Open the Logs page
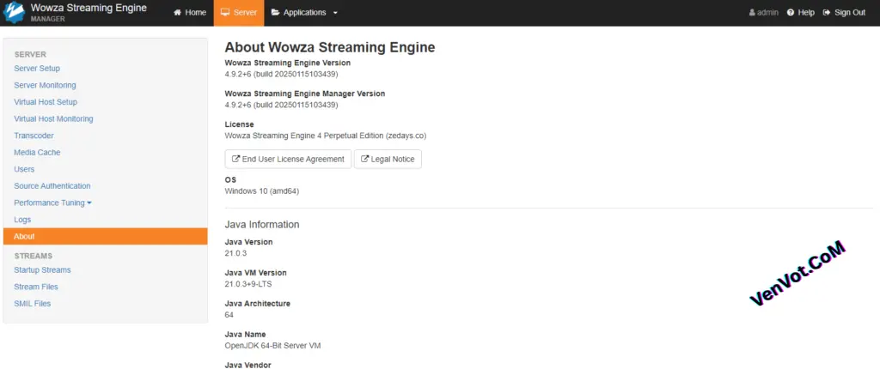The height and width of the screenshot is (369, 880). pos(22,220)
